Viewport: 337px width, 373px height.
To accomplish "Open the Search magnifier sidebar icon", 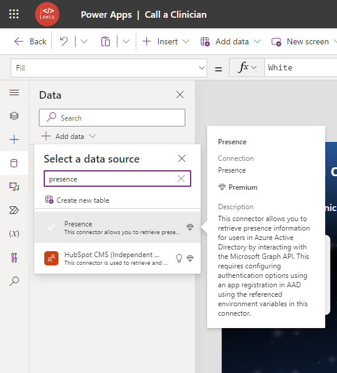I will click(x=14, y=281).
